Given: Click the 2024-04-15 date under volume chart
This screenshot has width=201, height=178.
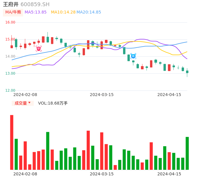Looking at the screenshot, I should pyautogui.click(x=169, y=174).
